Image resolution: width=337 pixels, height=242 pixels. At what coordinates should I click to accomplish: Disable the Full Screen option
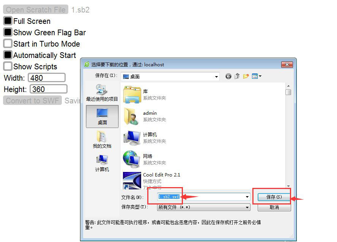click(x=7, y=21)
